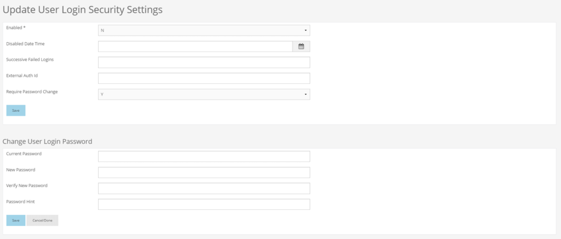Save the new password form
This screenshot has width=561, height=239.
[x=16, y=220]
